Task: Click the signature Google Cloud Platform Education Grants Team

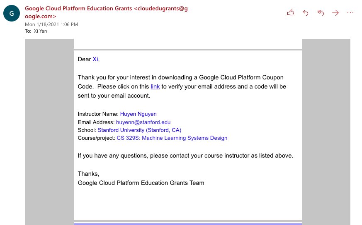Action: click(x=141, y=183)
